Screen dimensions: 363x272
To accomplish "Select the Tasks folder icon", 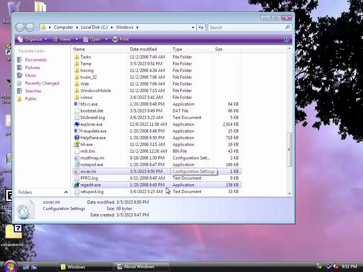I will pos(77,57).
